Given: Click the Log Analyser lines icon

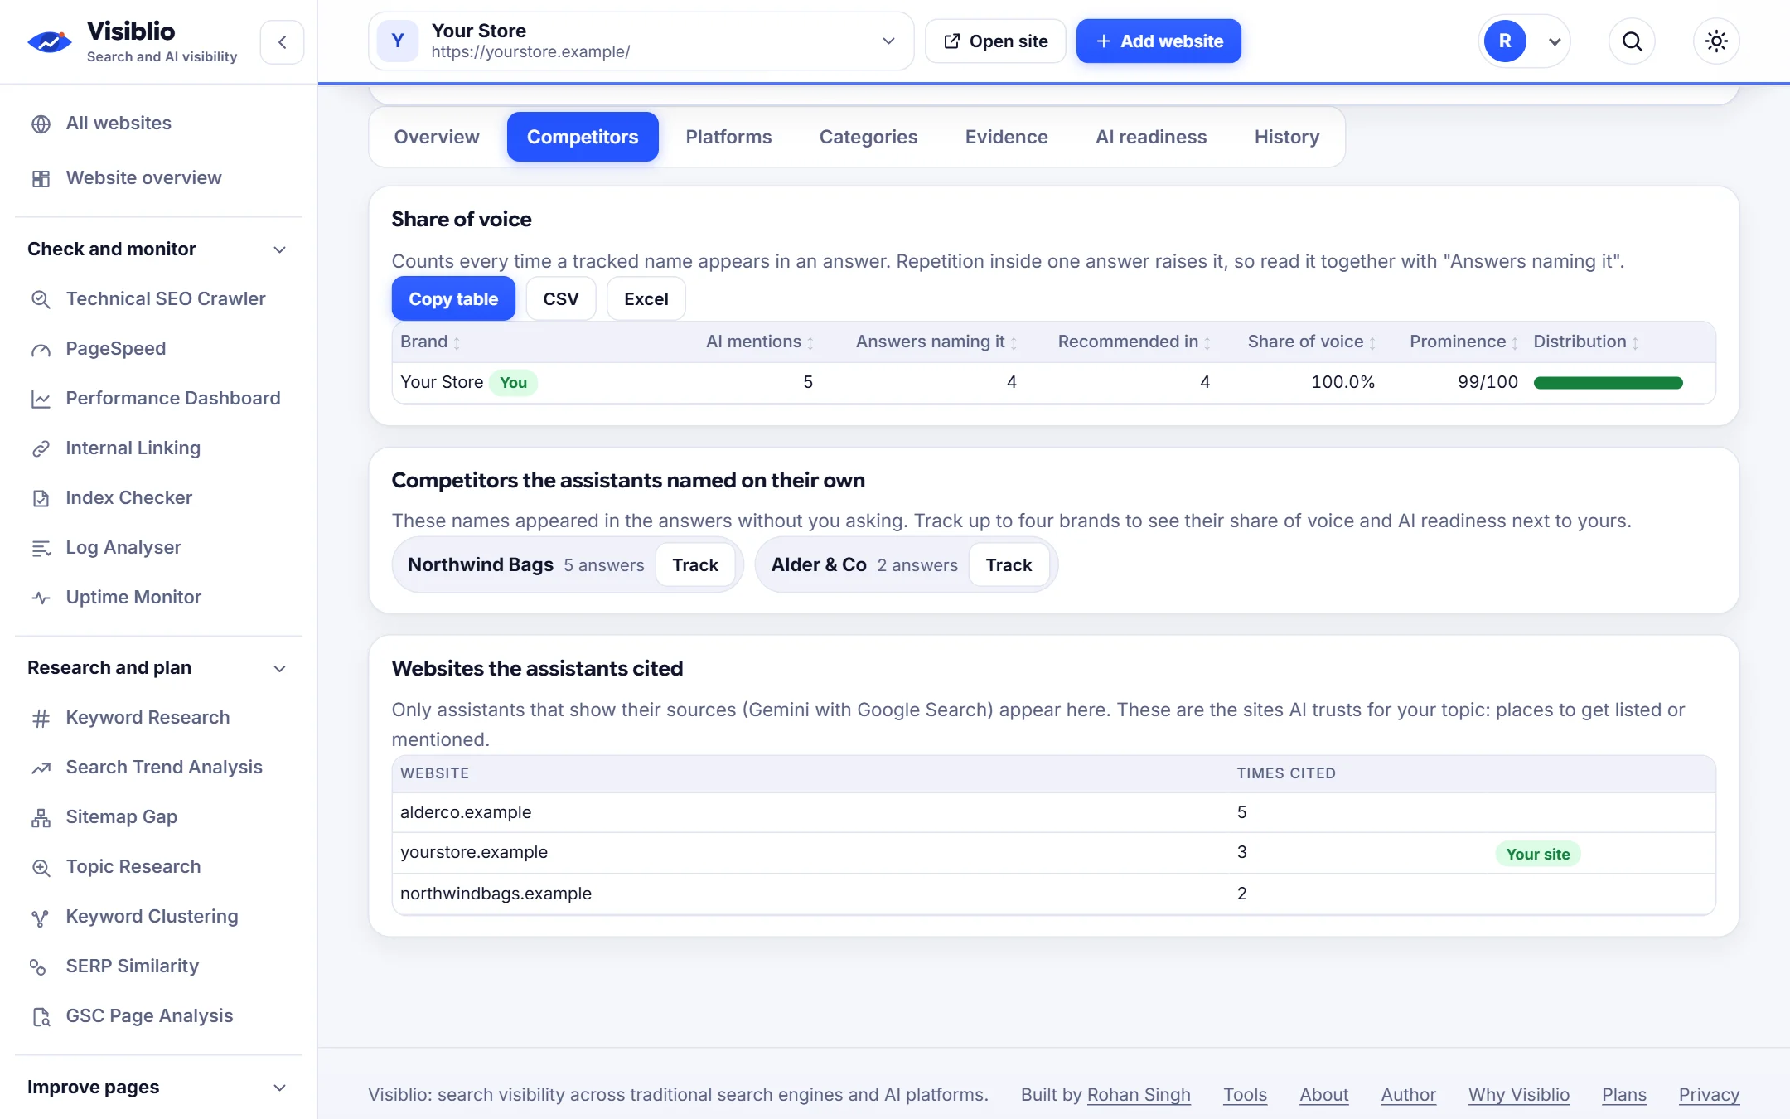Looking at the screenshot, I should [41, 548].
